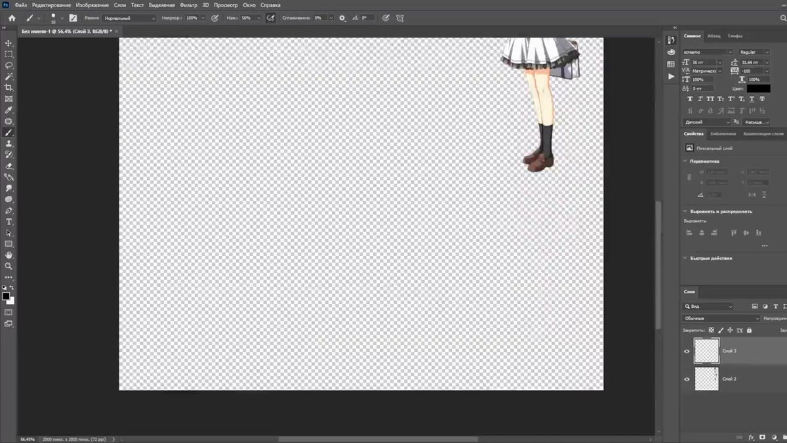787x443 pixels.
Task: Open the Файл menu
Action: (x=20, y=5)
